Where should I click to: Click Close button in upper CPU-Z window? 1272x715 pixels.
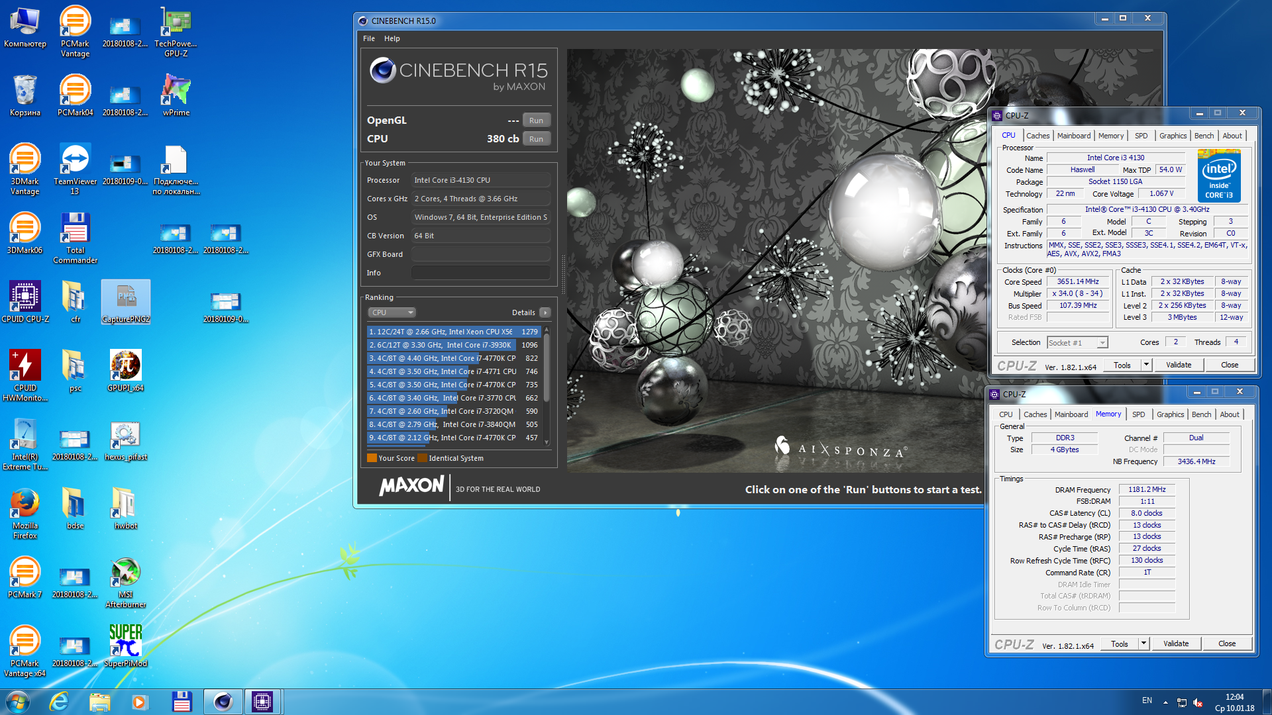(1230, 365)
